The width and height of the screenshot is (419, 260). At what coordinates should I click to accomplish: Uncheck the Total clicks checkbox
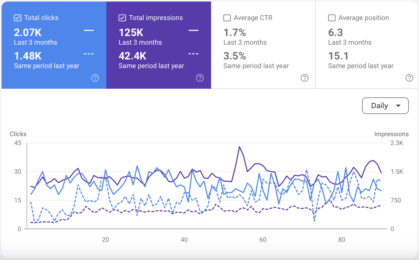click(18, 18)
